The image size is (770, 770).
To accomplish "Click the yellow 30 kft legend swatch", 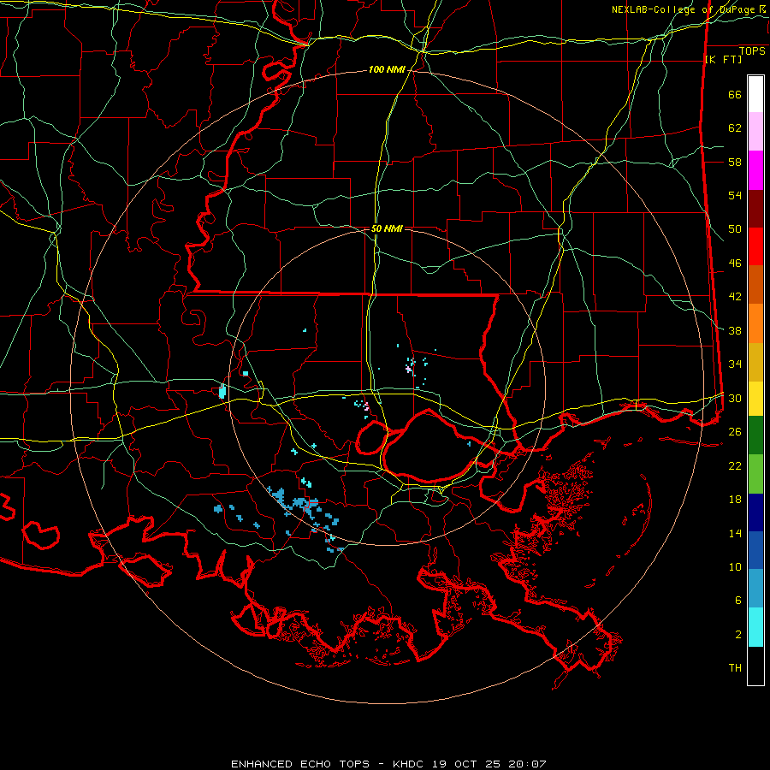I will (x=755, y=399).
